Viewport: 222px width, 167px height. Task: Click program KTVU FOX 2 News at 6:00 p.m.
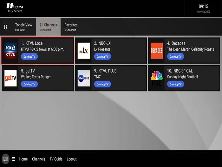click(42, 49)
